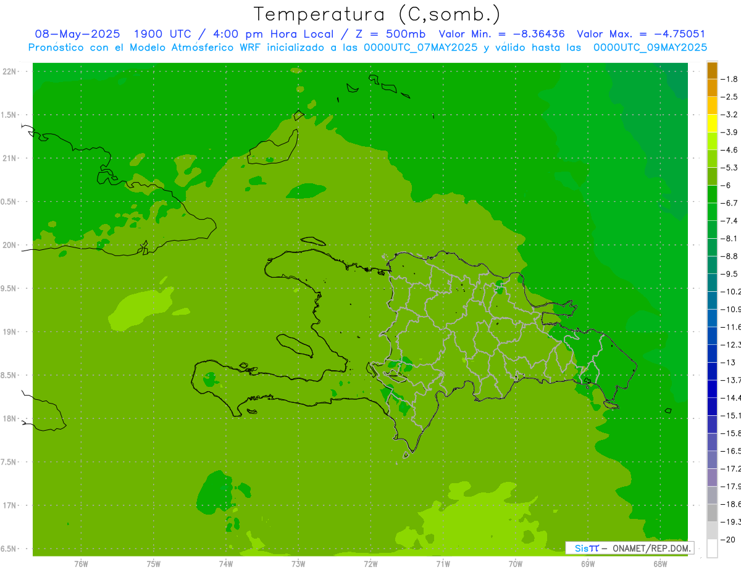Click the '72W' longitude label
This screenshot has width=741, height=572.
click(x=371, y=563)
